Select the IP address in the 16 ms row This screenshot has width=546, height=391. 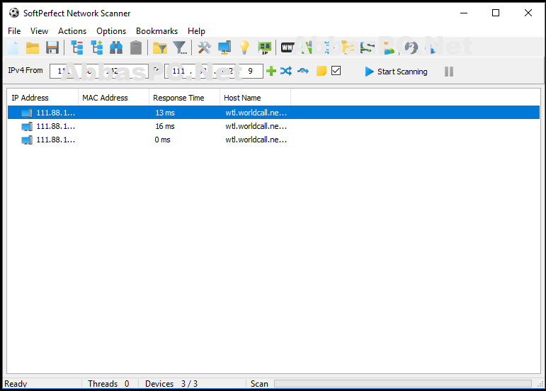(56, 126)
